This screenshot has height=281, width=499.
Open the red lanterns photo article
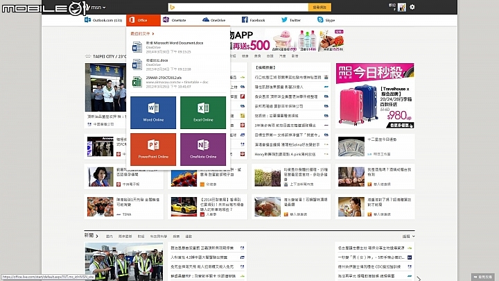[x=184, y=178]
